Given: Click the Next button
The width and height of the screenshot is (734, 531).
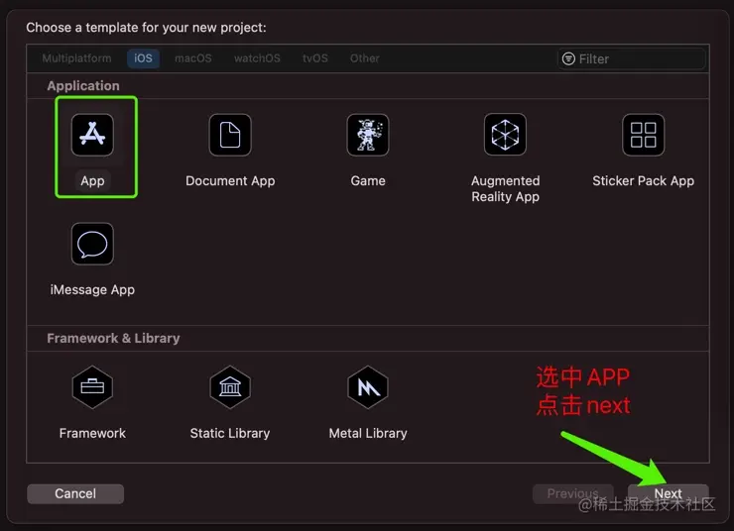Looking at the screenshot, I should pos(668,493).
